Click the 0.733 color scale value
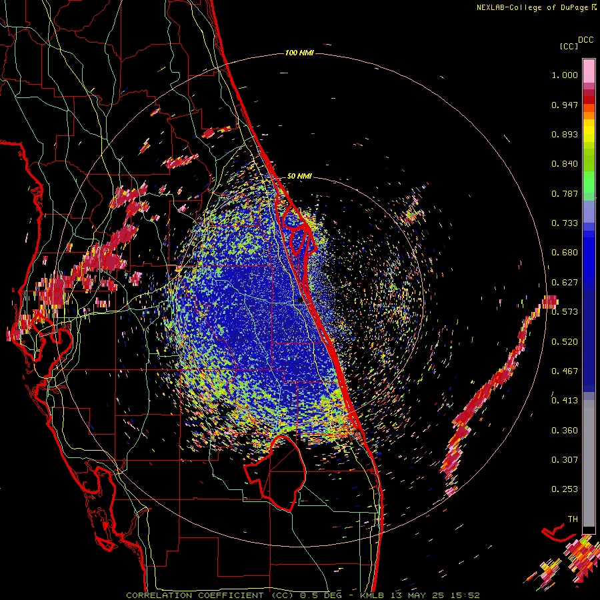The image size is (600, 600). point(565,223)
